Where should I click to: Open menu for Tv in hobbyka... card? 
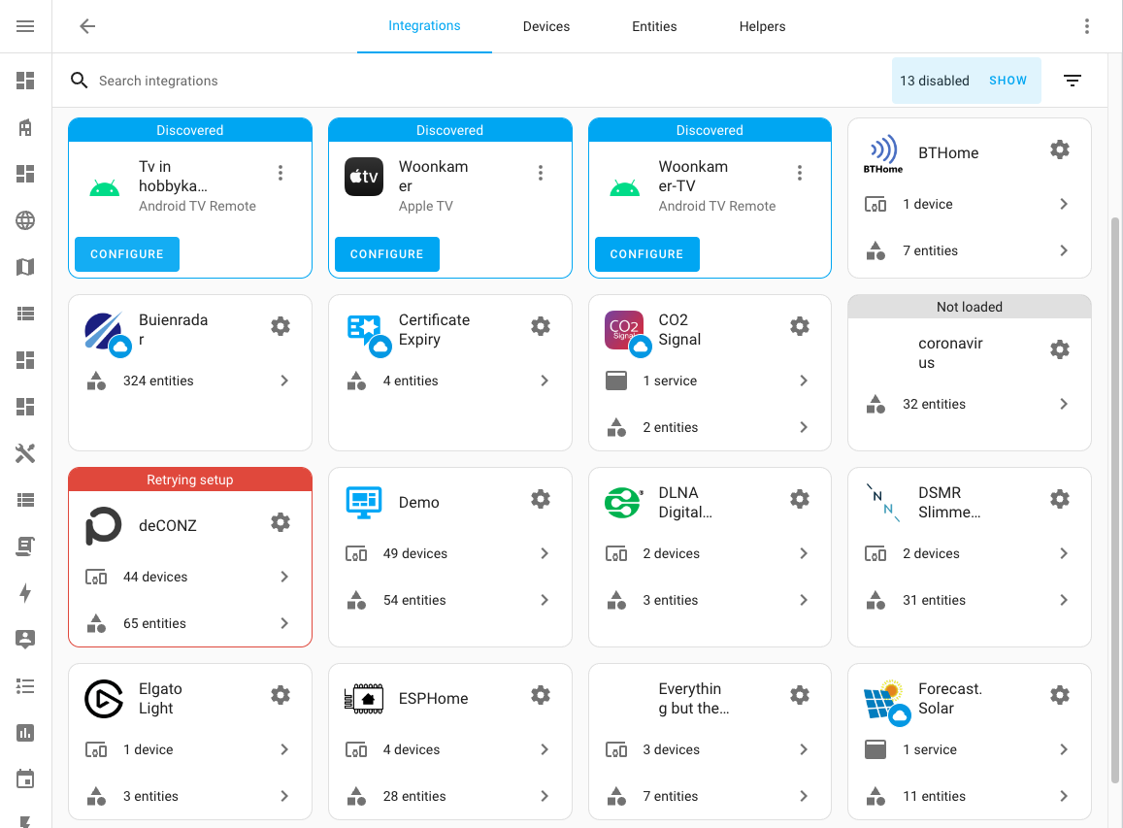pos(281,173)
